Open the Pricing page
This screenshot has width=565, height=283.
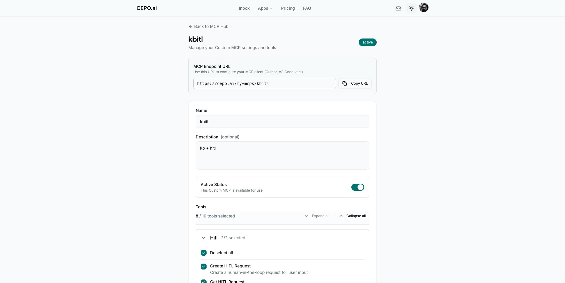click(288, 8)
